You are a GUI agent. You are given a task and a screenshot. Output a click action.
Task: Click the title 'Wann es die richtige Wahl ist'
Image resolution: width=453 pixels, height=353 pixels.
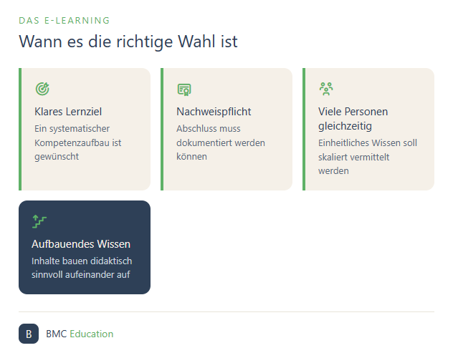128,42
